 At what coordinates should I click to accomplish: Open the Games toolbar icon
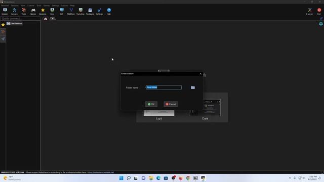(x=33, y=11)
